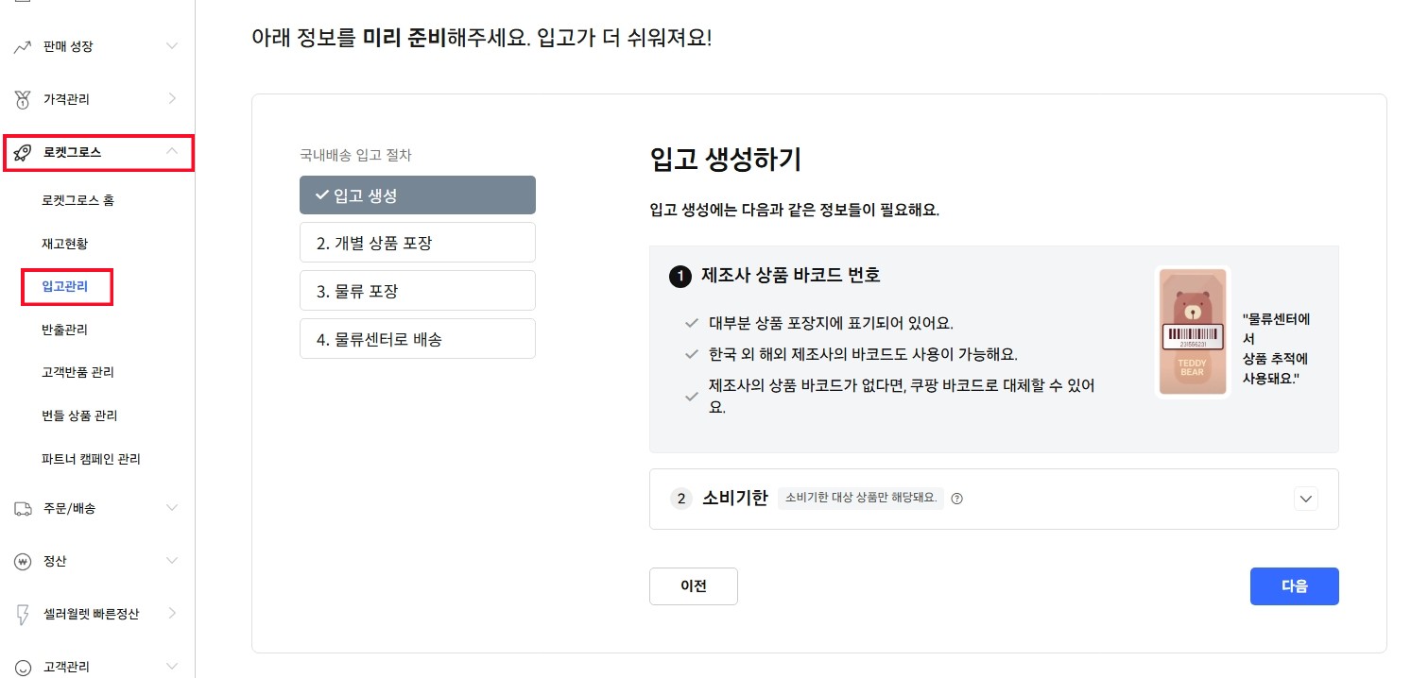
Task: Expand the 주문/배송 menu chevron
Action: (171, 508)
